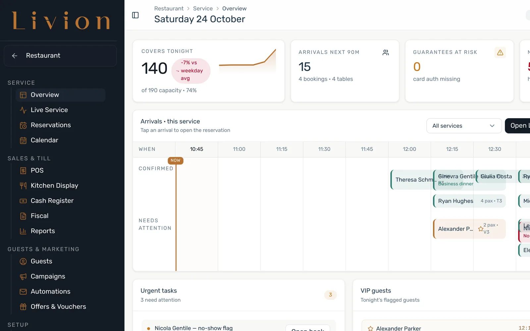This screenshot has width=530, height=331.
Task: Click the back arrow beside Restaurant
Action: (15, 56)
